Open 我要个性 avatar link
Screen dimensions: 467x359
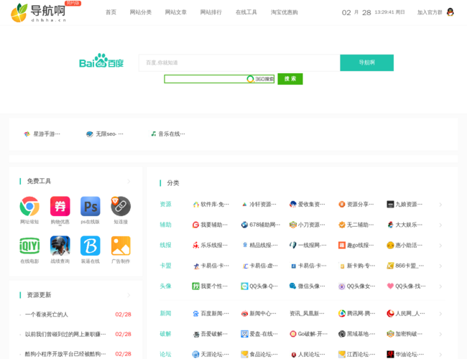pyautogui.click(x=210, y=286)
